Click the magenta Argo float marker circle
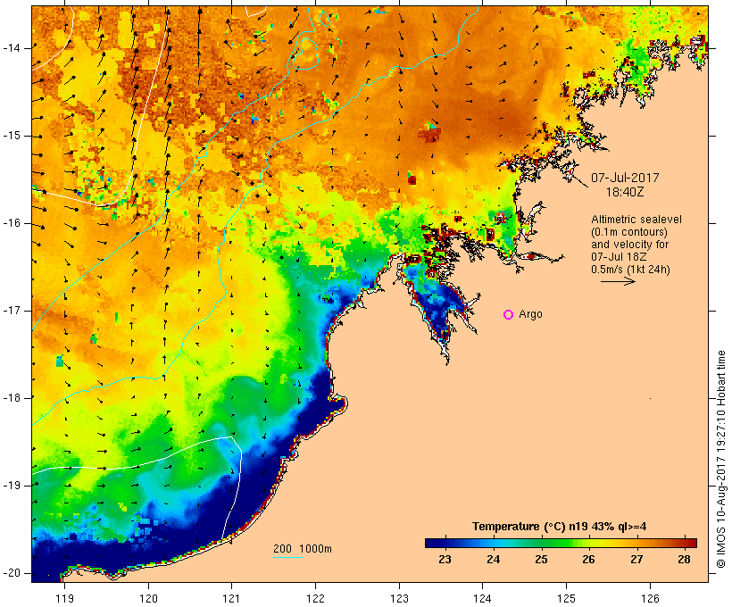The image size is (732, 607). (509, 315)
